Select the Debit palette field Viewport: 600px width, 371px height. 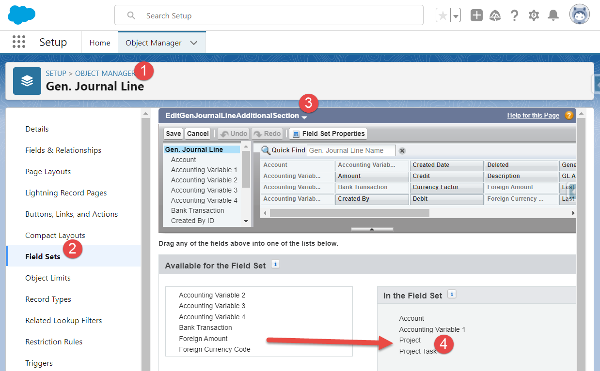[447, 199]
